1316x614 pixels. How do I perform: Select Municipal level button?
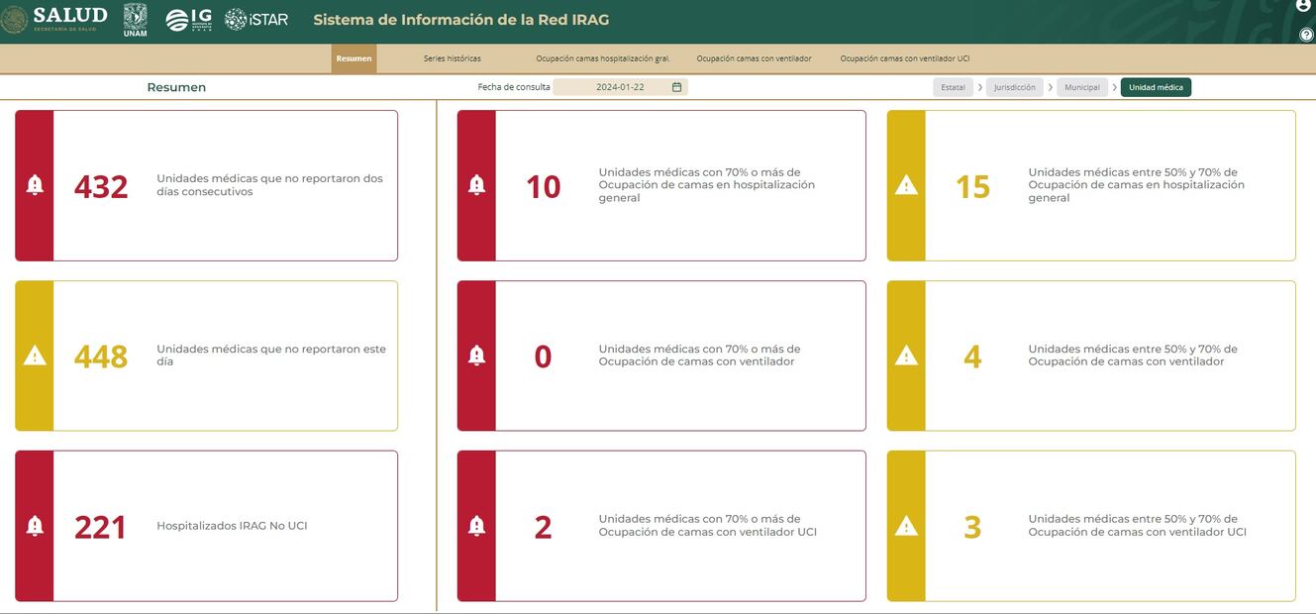click(1081, 87)
